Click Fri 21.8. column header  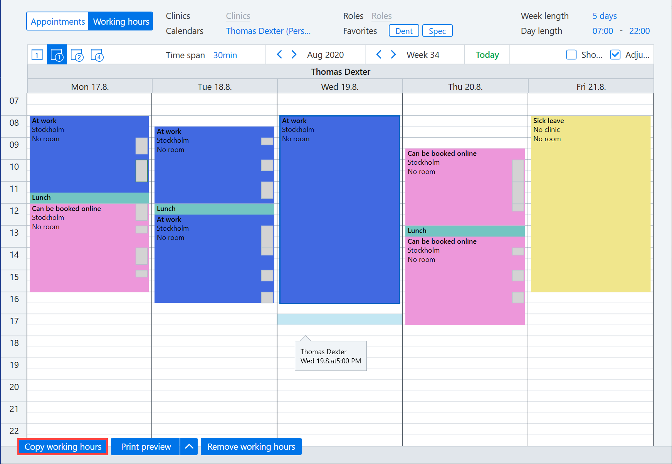(x=591, y=86)
